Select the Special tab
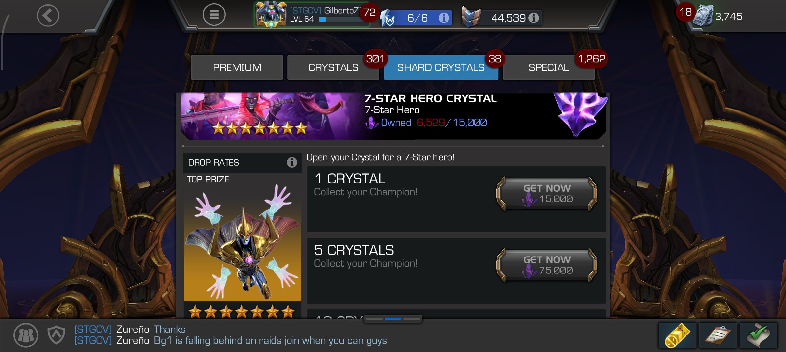786x352 pixels. pyautogui.click(x=549, y=67)
